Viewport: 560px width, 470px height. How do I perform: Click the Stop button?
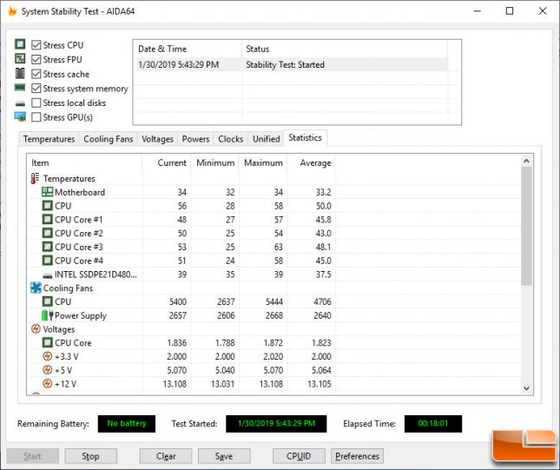click(90, 456)
